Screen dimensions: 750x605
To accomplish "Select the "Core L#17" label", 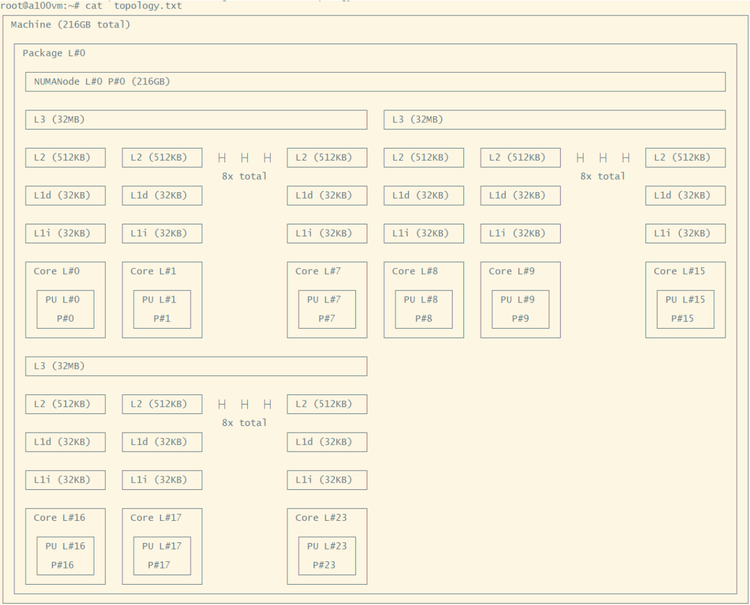I will pos(156,517).
